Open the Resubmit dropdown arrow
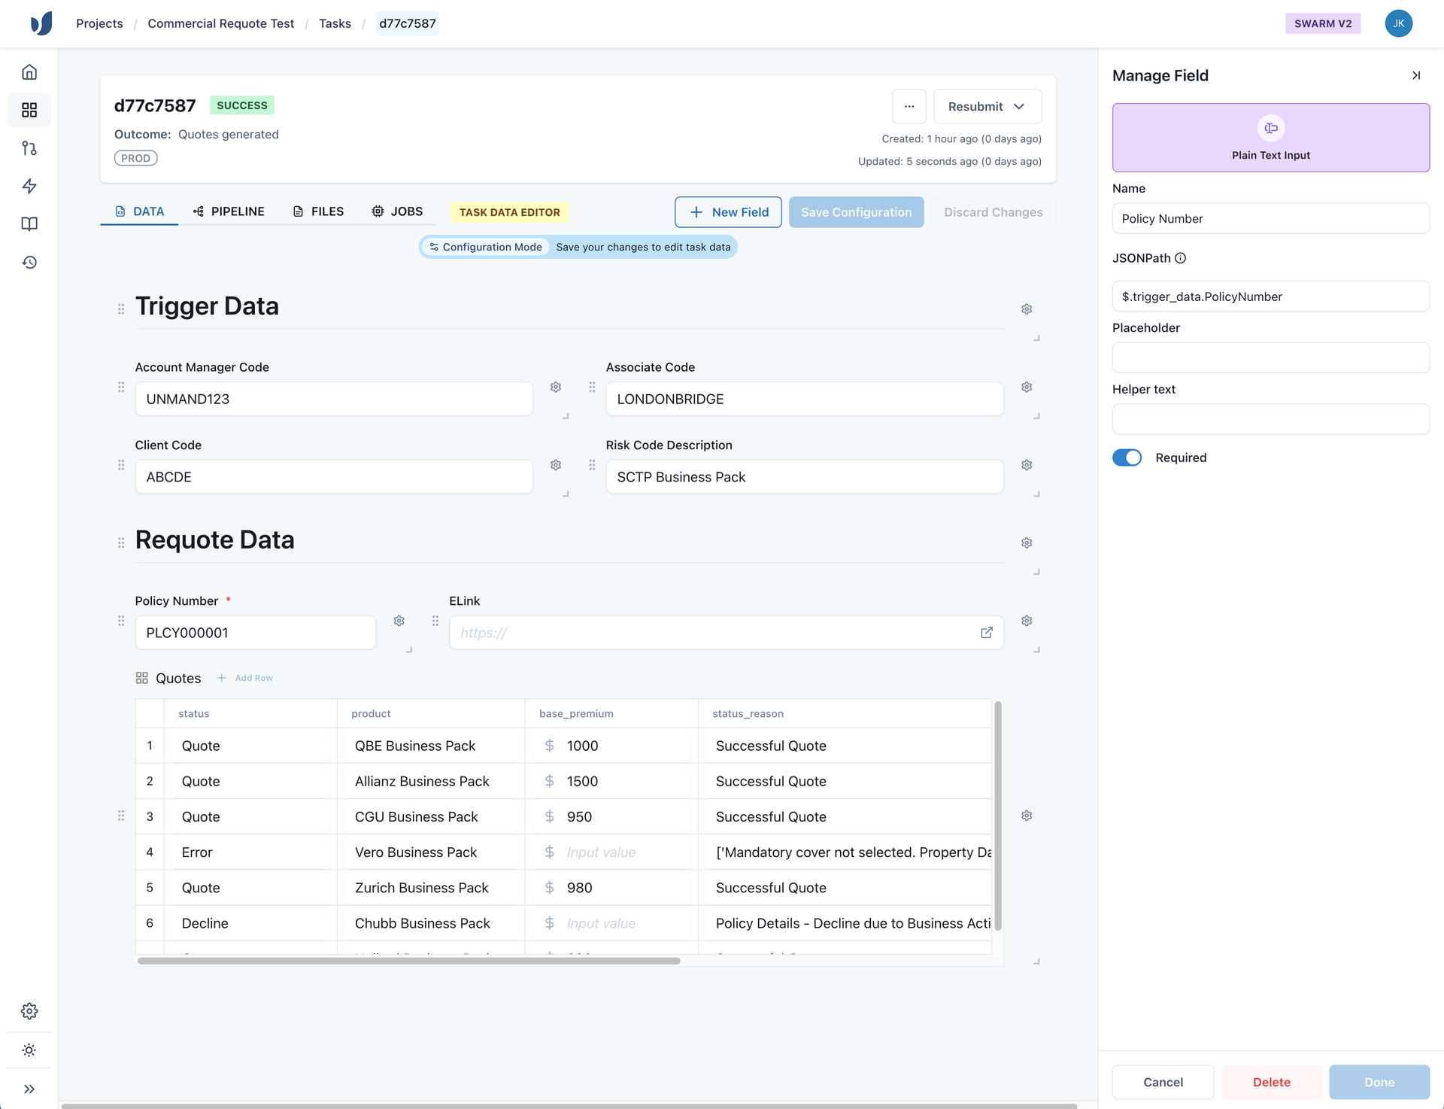The width and height of the screenshot is (1444, 1109). [x=1021, y=106]
